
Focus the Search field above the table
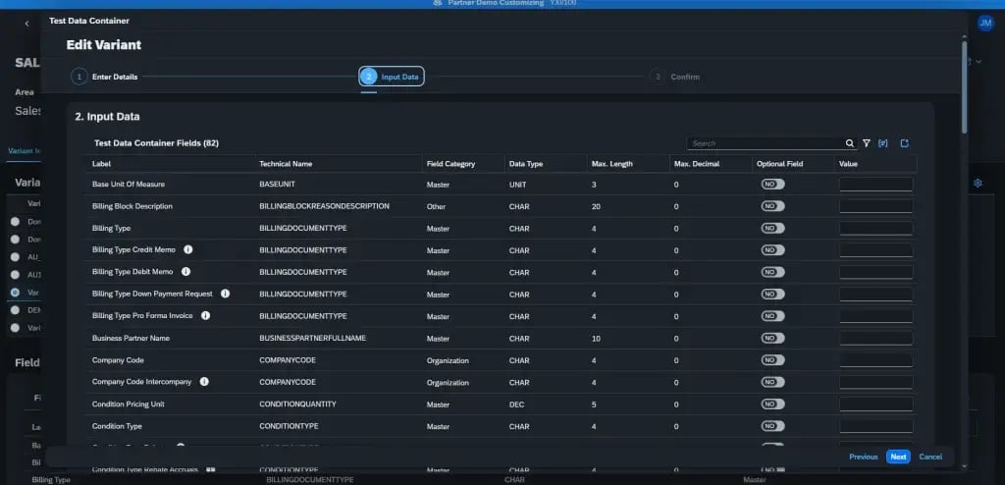pyautogui.click(x=764, y=143)
